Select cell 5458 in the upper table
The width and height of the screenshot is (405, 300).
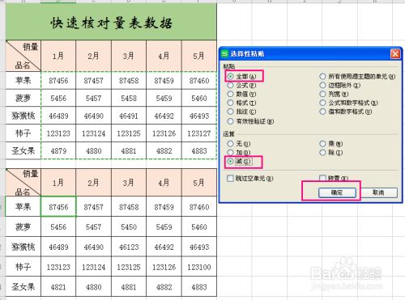129,98
